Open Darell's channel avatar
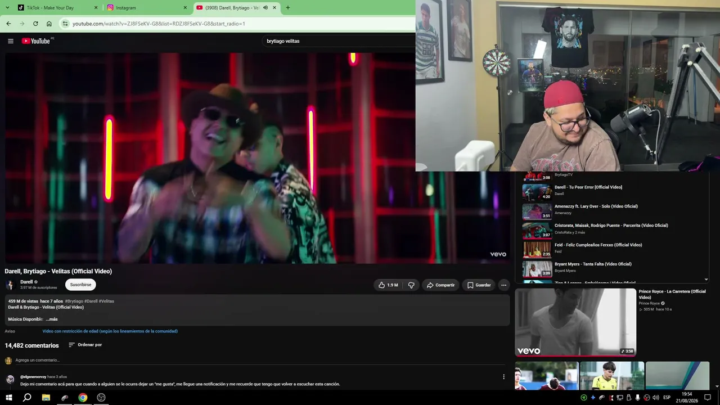Viewport: 720px width, 405px height. 10,285
